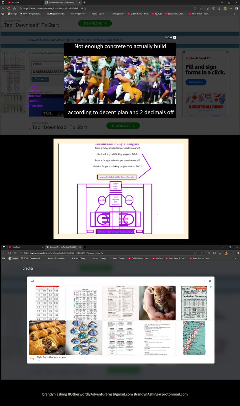This screenshot has height=406, width=240.
Task: Expand bookmarks overflow chevron in bottom browser
Action: pyautogui.click(x=235, y=258)
